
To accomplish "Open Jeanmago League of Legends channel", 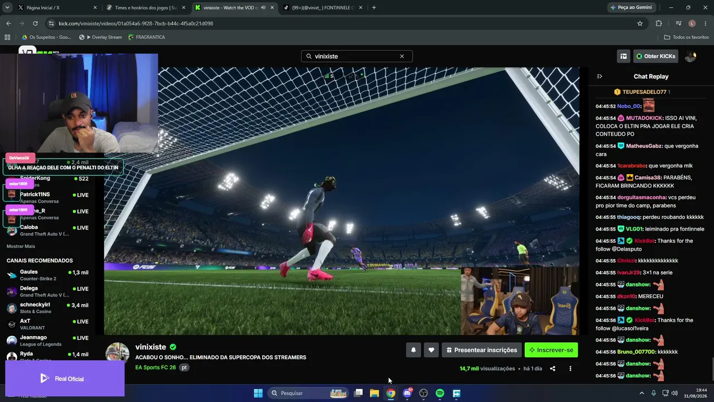I will pyautogui.click(x=47, y=341).
